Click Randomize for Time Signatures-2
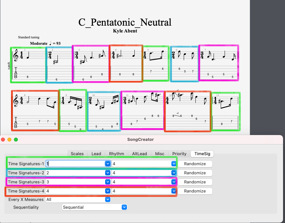Screen dimensions: 285x223 pos(195,173)
